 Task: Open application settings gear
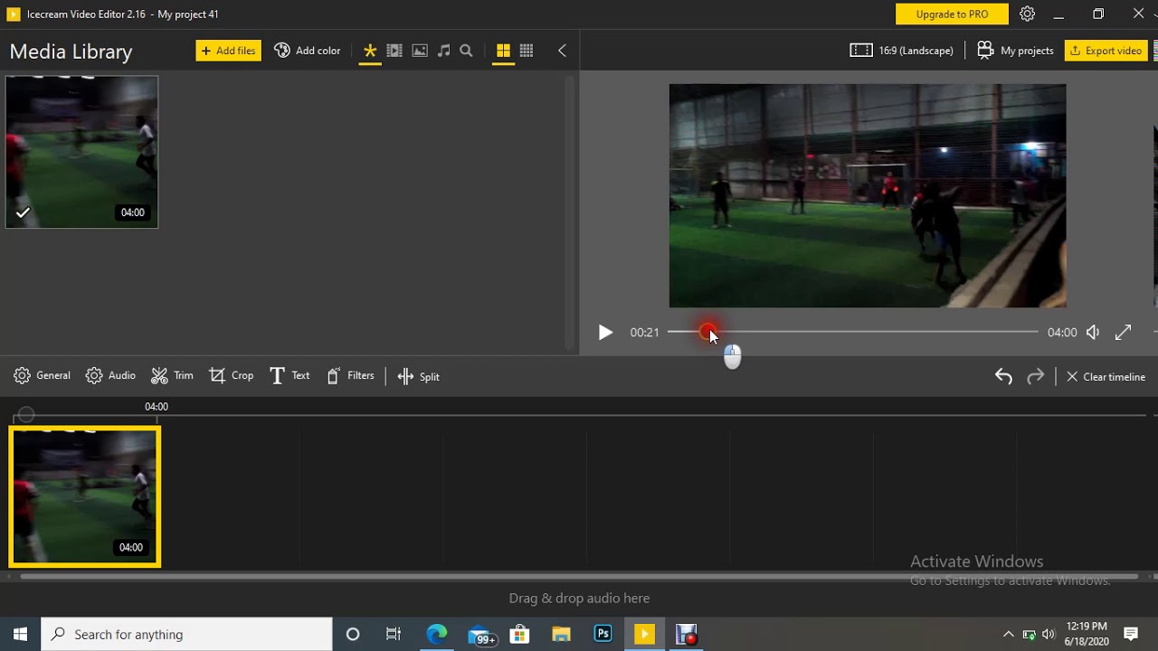(x=1027, y=14)
